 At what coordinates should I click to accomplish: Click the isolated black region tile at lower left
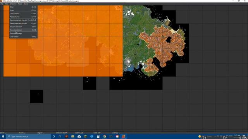click(36, 97)
